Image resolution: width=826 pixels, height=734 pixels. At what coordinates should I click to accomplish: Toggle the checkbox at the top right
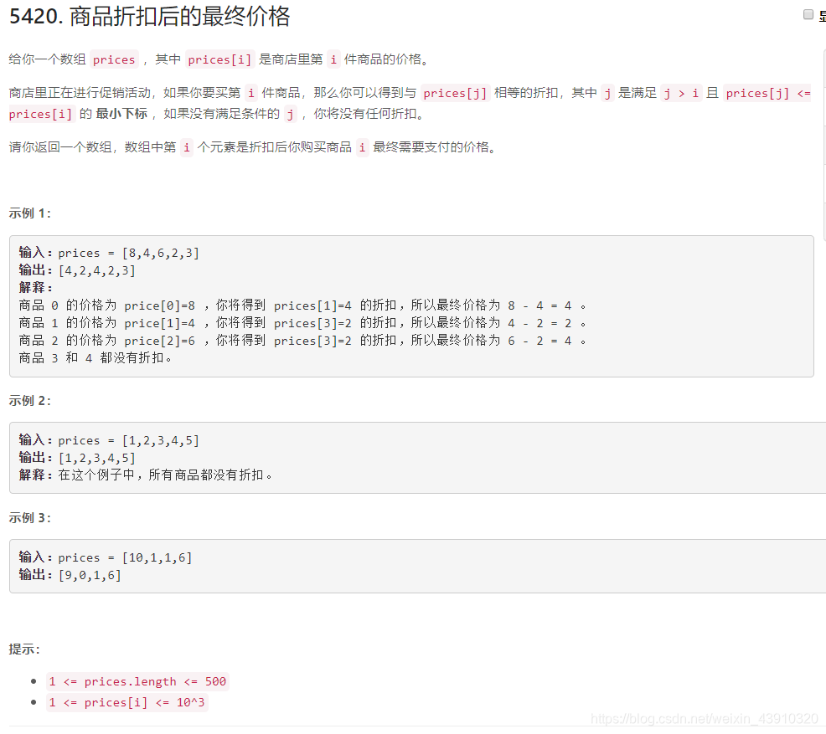pyautogui.click(x=808, y=14)
